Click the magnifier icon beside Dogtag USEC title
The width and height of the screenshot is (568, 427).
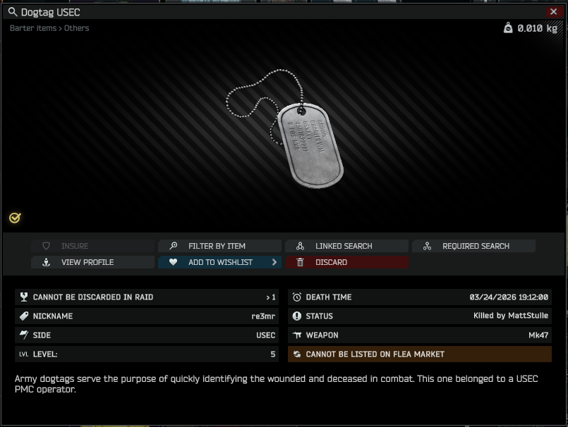(12, 12)
